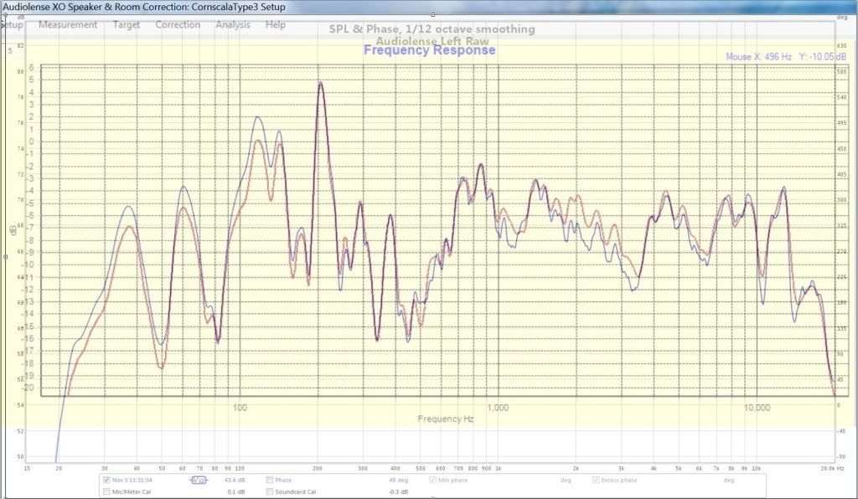Click the Frequency Hz axis label
Viewport: 858px width, 499px height.
click(446, 418)
